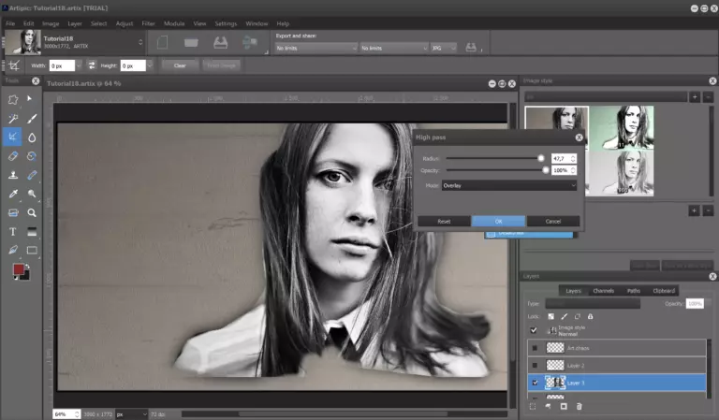The width and height of the screenshot is (719, 420).
Task: Click the Radius slider handle
Action: (541, 158)
